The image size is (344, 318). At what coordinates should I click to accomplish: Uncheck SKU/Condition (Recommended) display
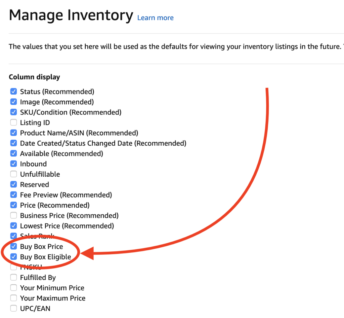pos(13,112)
